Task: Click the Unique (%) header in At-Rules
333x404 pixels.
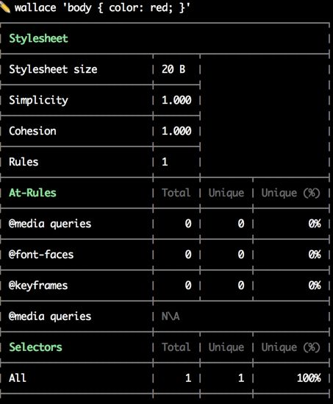Action: point(291,193)
